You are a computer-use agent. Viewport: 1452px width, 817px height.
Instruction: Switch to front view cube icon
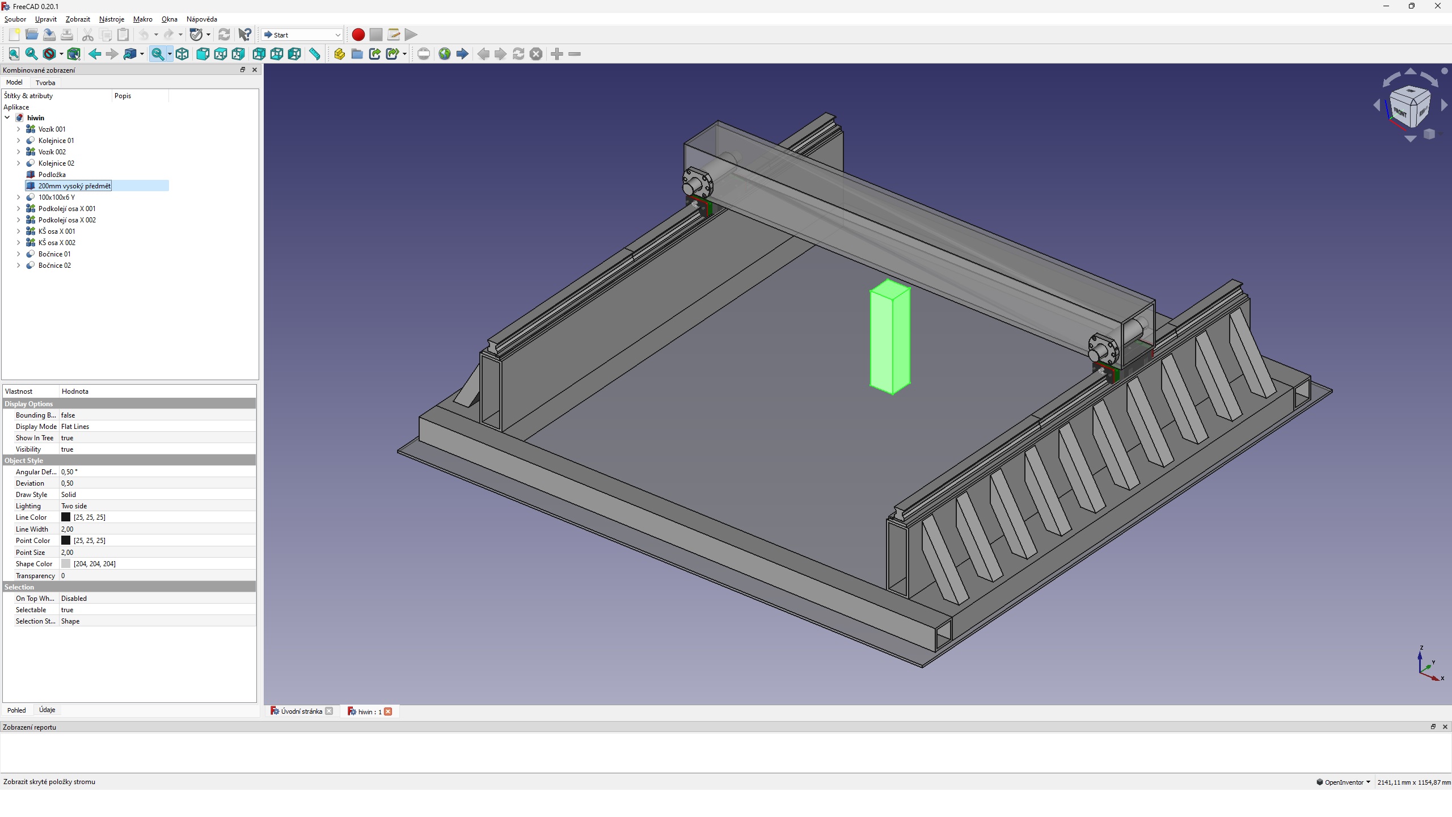click(202, 54)
